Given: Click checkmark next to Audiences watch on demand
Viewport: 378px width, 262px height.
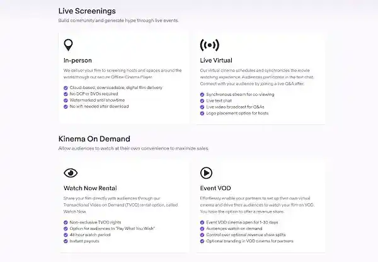Looking at the screenshot, I should (202, 229).
